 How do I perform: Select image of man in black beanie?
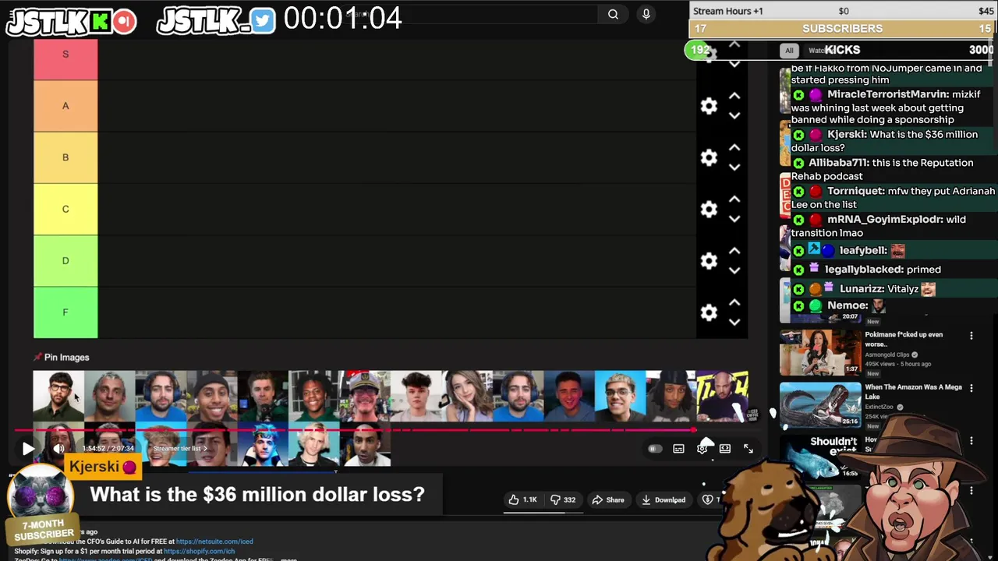click(211, 396)
